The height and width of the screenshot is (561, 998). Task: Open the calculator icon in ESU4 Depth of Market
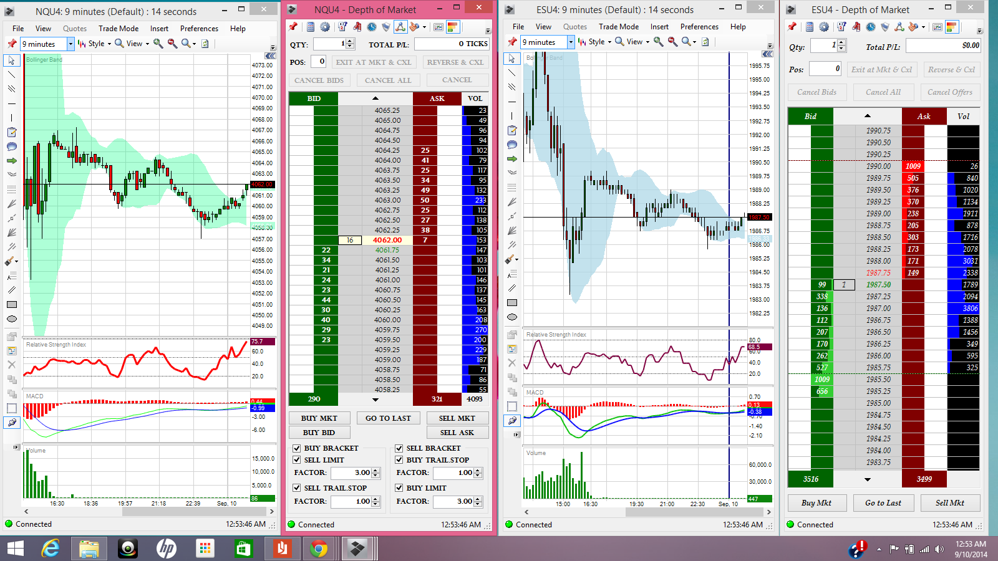(x=810, y=27)
